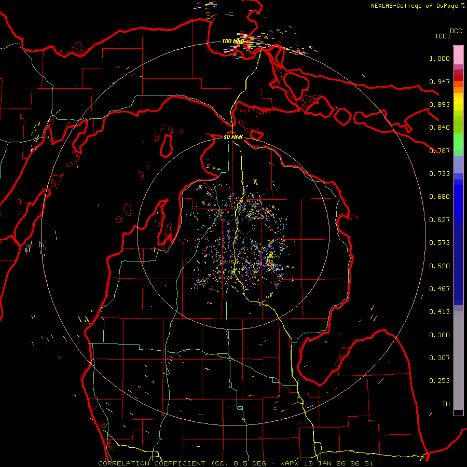
Task: Select the 0.467 scale value
Action: [439, 289]
